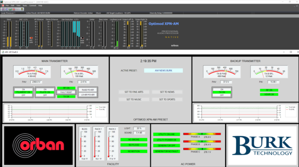Click the GENERATOR NO FAULT indicator
299x167 pixels.
coord(166,151)
